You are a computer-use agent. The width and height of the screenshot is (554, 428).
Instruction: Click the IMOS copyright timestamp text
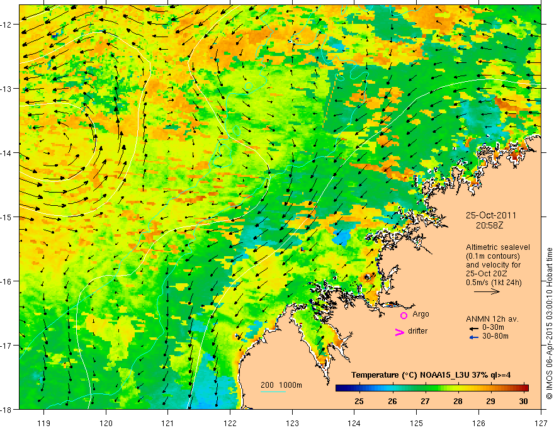point(549,323)
